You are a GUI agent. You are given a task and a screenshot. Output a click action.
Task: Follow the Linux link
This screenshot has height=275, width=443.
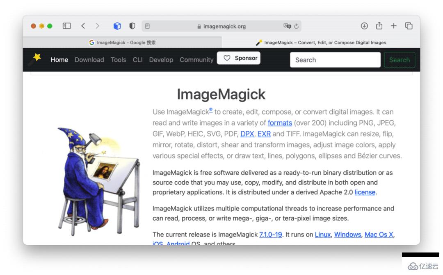[x=323, y=234]
